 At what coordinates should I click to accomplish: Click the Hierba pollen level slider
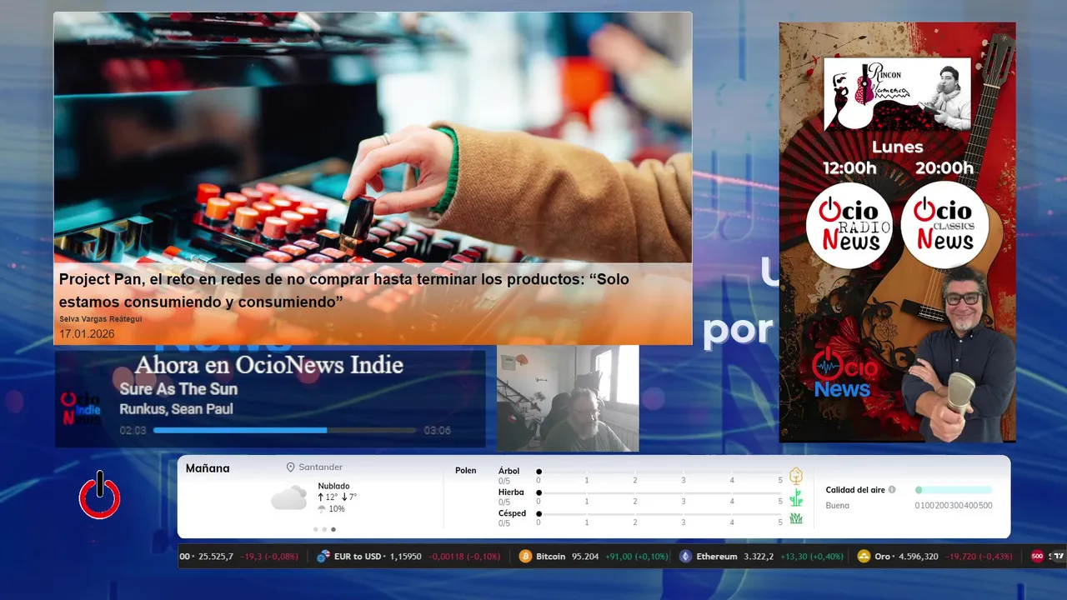pos(660,493)
